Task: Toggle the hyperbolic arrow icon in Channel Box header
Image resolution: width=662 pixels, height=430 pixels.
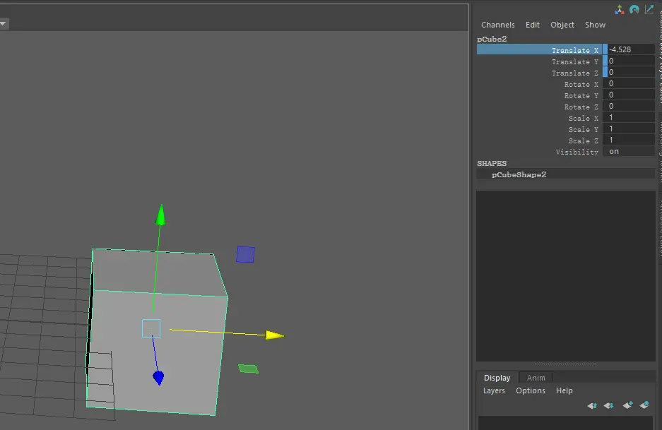Action: [649, 9]
